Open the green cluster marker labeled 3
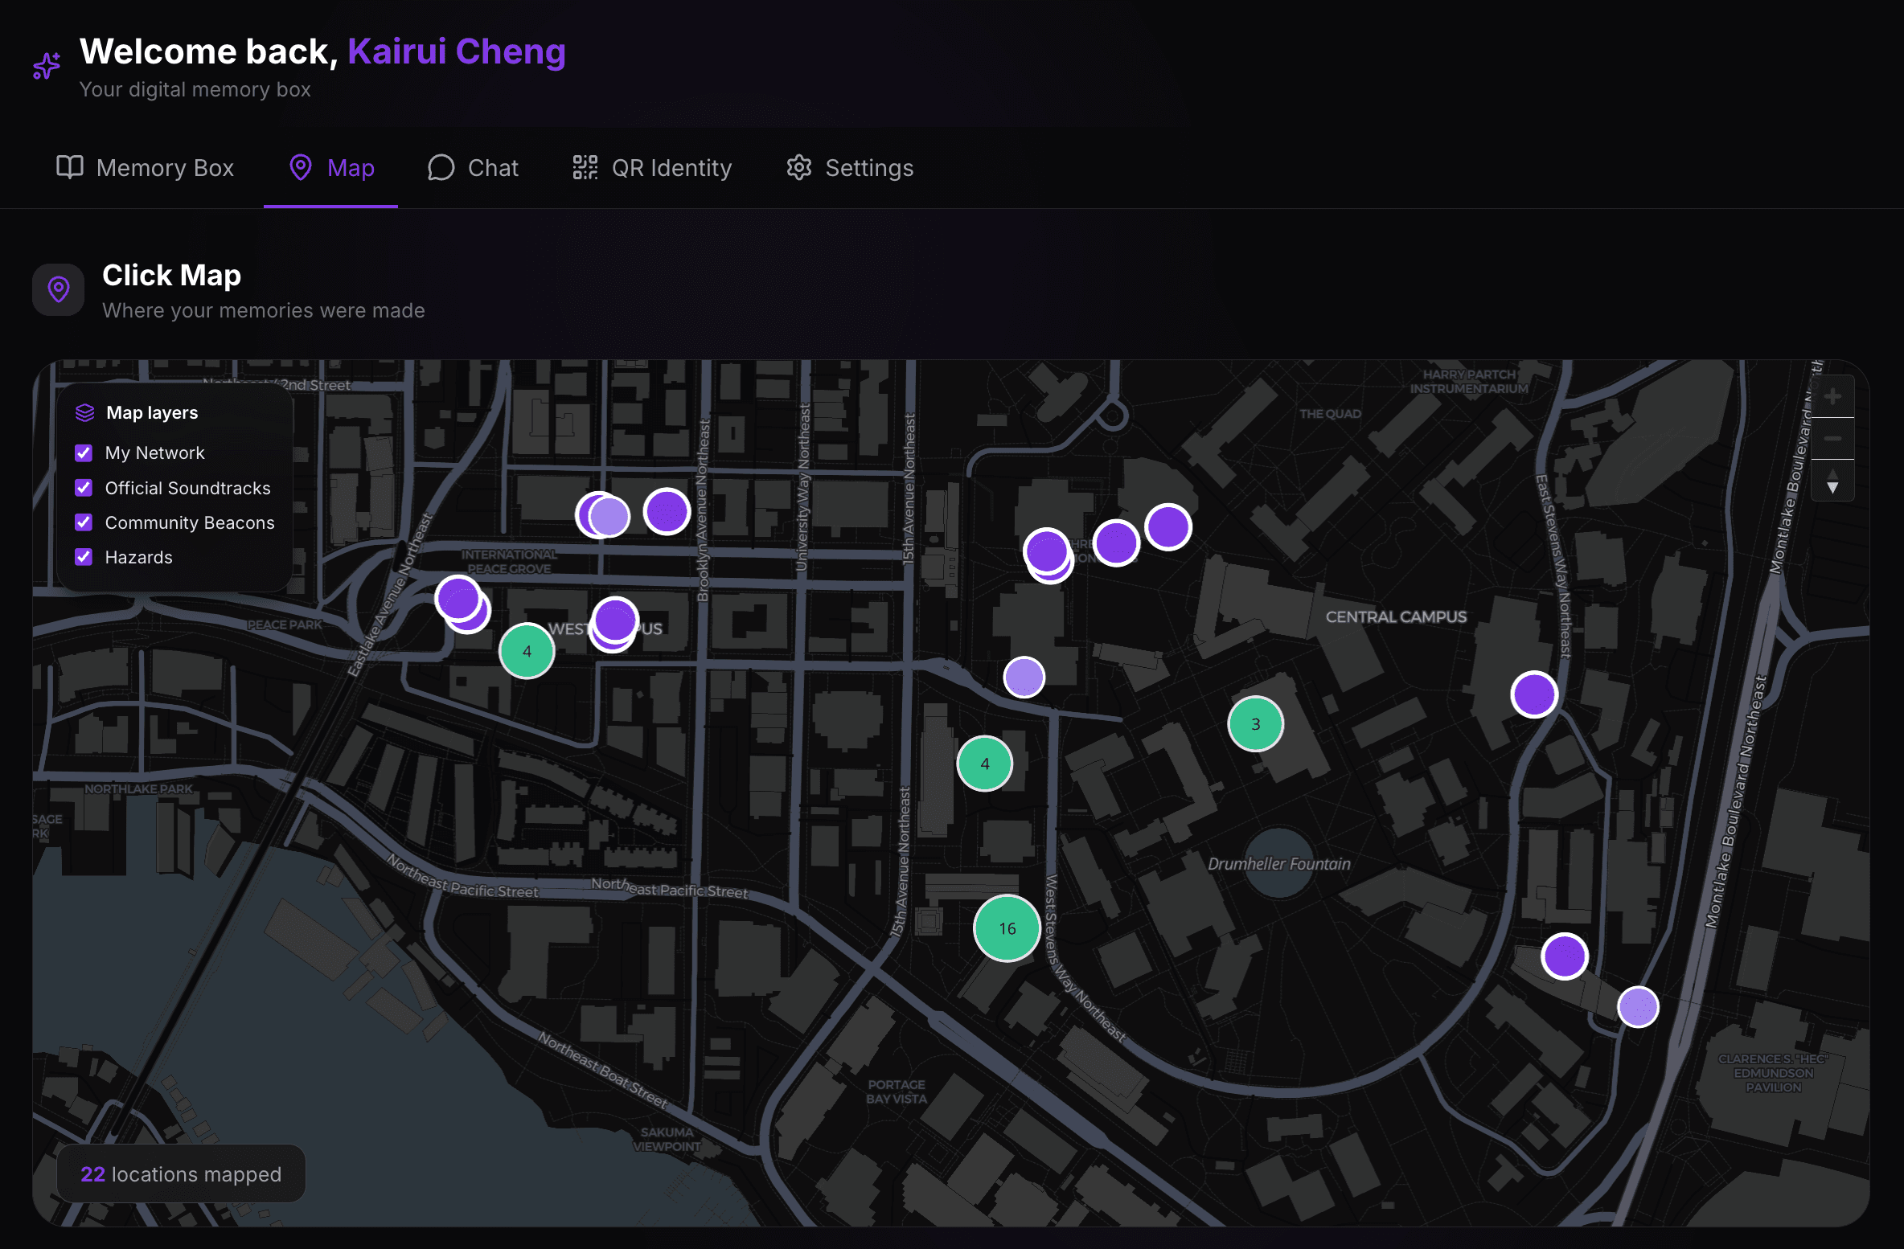This screenshot has width=1904, height=1249. (x=1255, y=724)
